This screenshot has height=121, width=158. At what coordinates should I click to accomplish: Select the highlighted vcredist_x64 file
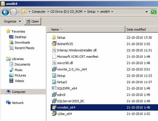point(104,107)
